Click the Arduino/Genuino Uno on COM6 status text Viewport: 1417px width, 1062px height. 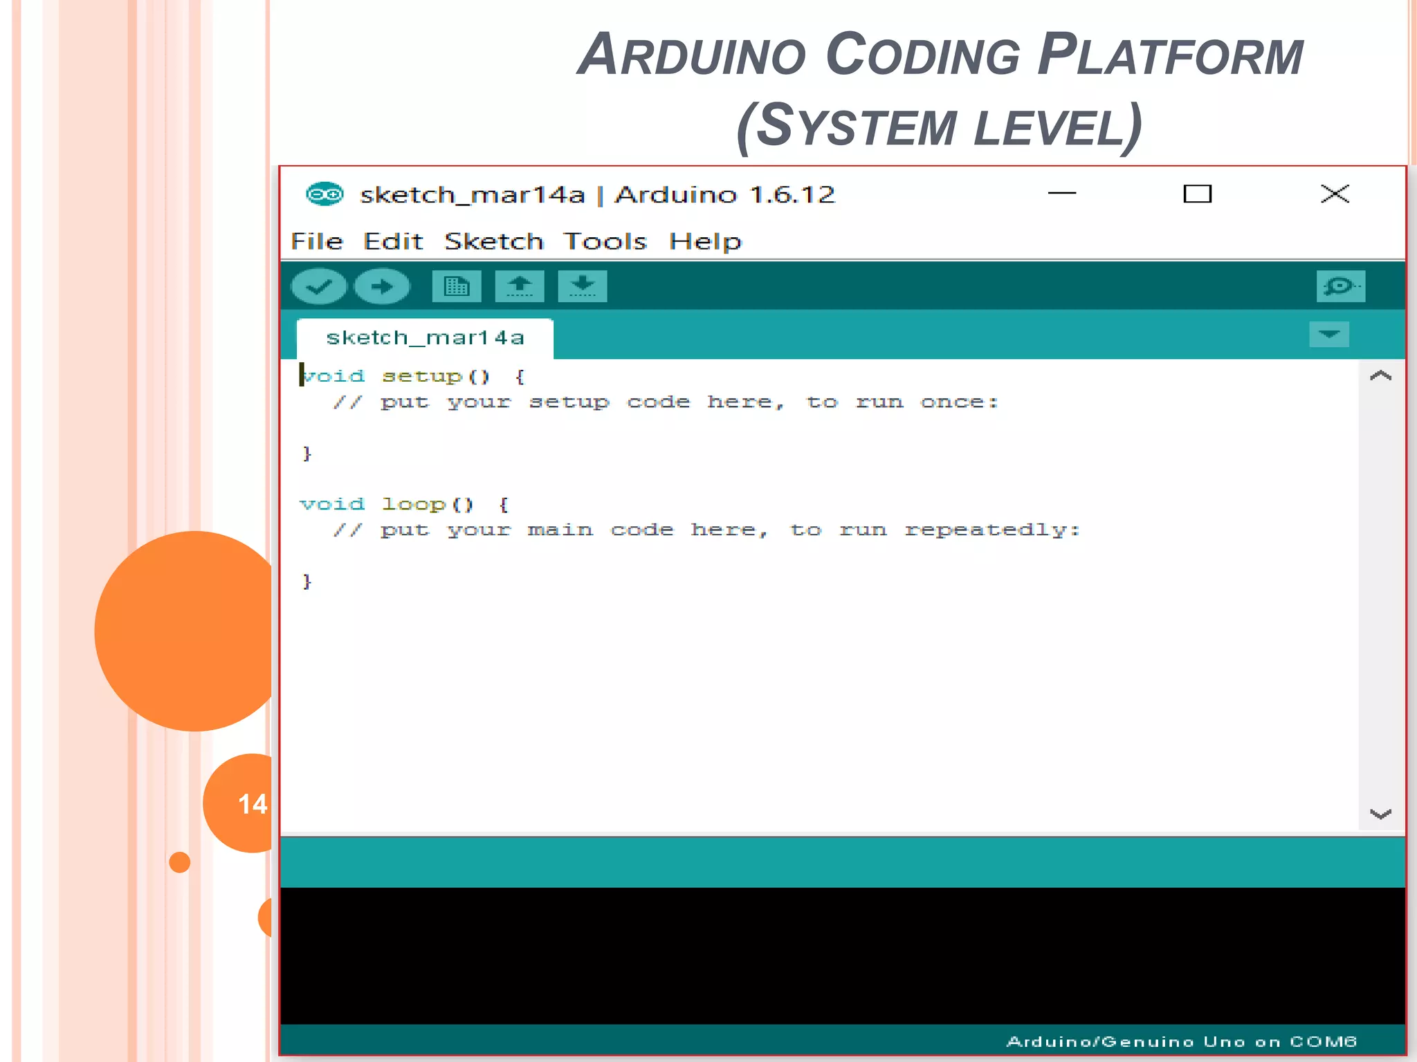1181,1041
